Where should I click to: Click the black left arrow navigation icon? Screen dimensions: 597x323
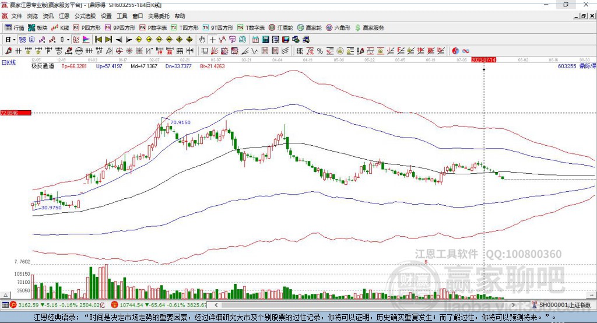[x=119, y=40]
